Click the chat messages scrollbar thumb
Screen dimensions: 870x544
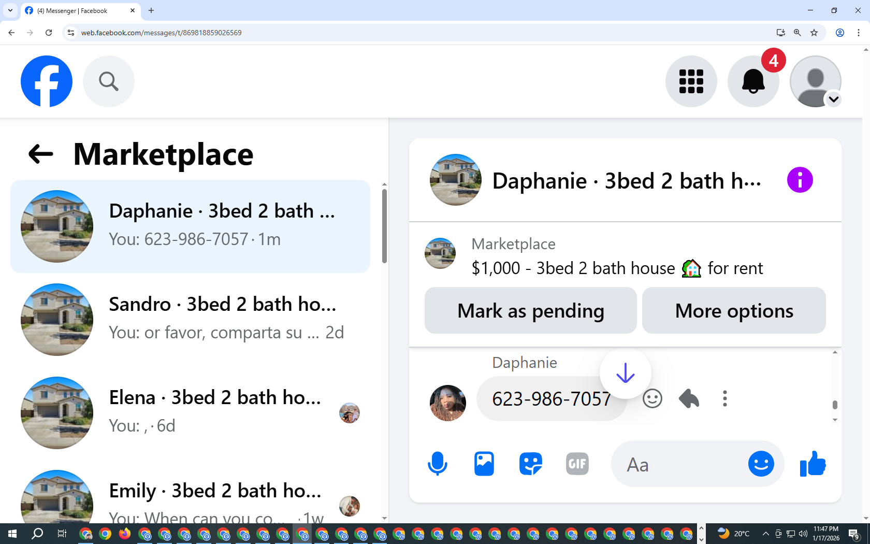(x=835, y=405)
